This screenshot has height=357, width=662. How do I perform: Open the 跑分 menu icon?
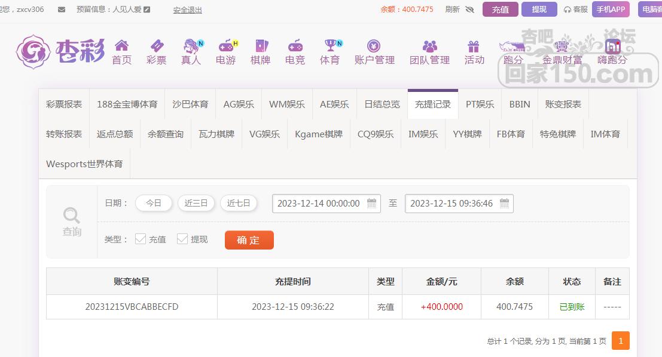coord(513,47)
